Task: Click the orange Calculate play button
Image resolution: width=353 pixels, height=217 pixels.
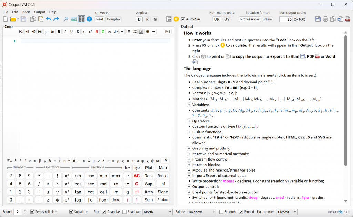Action: pos(176,19)
